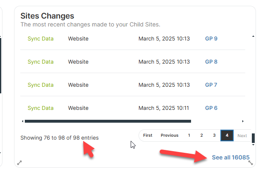Click the dark horizontal scrollbar thumb
This screenshot has width=263, height=171.
pyautogui.click(x=108, y=121)
